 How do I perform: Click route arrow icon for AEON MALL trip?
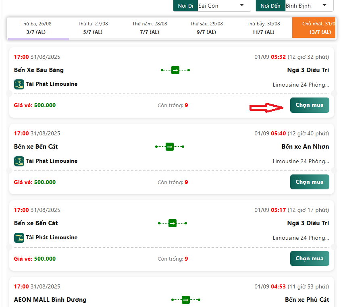tap(186, 300)
